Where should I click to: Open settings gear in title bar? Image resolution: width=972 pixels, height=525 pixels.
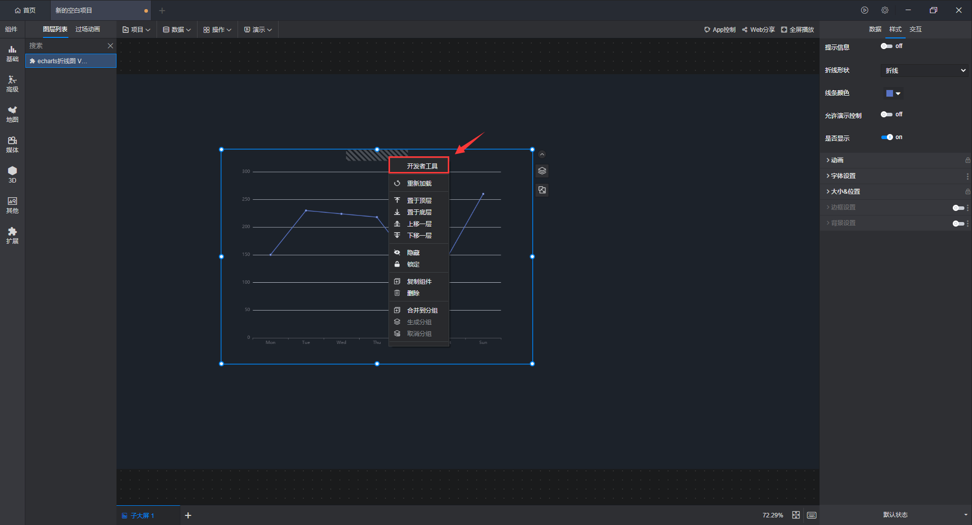tap(885, 10)
